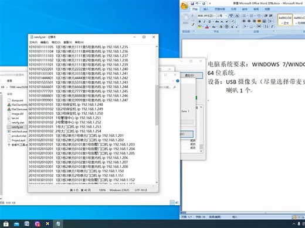305x228 pixels.
Task: Expand the bullets list dropdown arrow
Action: pos(248,16)
